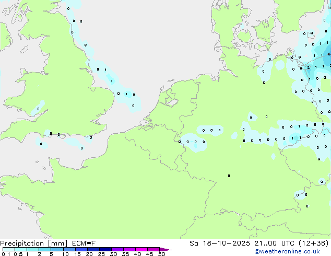Click the 50 legend scale value
Viewport: 331px width, 256px height.
(x=161, y=254)
